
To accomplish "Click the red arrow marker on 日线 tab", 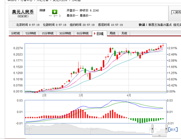I will coord(95,34).
